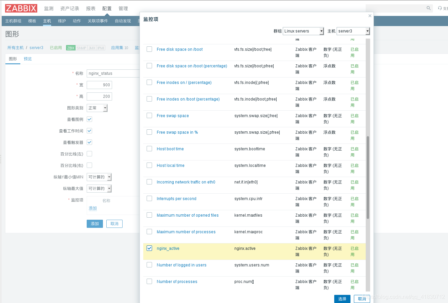Image resolution: width=448 pixels, height=303 pixels.
Task: Click the popup's vertical scrollbar thumb
Action: 368,178
